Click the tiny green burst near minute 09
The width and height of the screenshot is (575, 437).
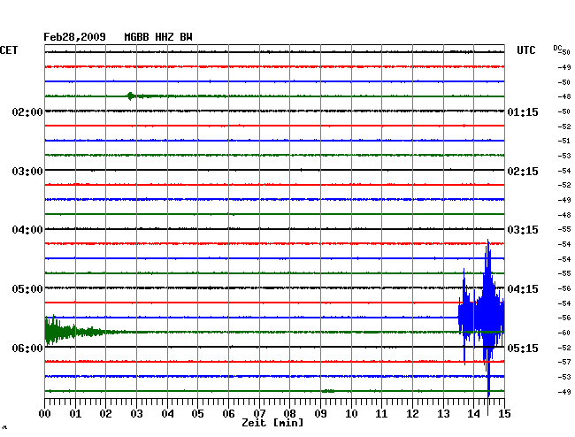pos(328,391)
